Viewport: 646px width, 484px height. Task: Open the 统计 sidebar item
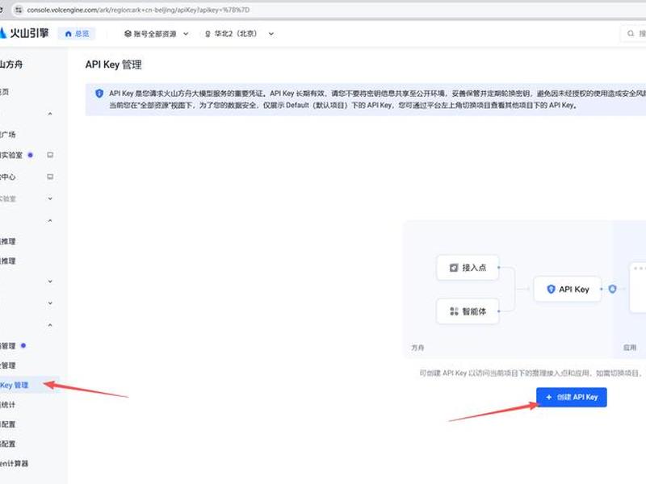pos(8,405)
